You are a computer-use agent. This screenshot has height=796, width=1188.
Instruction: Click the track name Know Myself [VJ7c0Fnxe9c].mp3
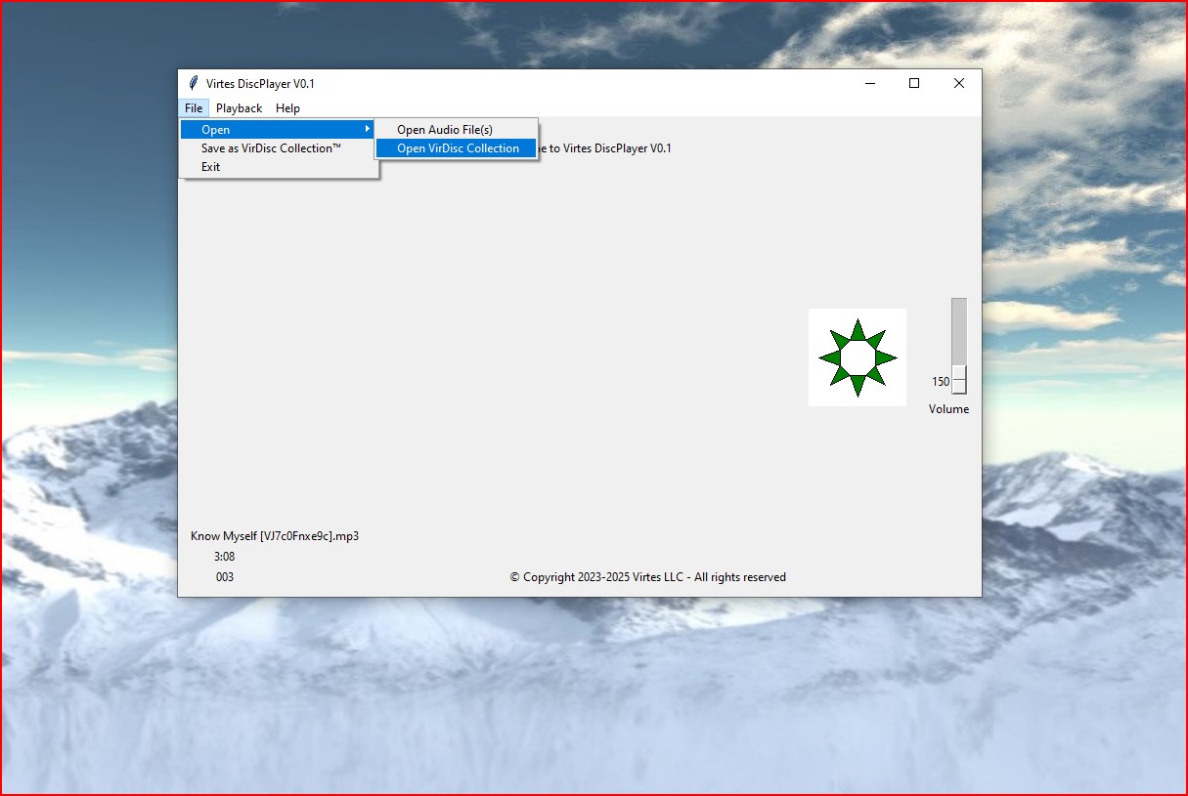(275, 536)
